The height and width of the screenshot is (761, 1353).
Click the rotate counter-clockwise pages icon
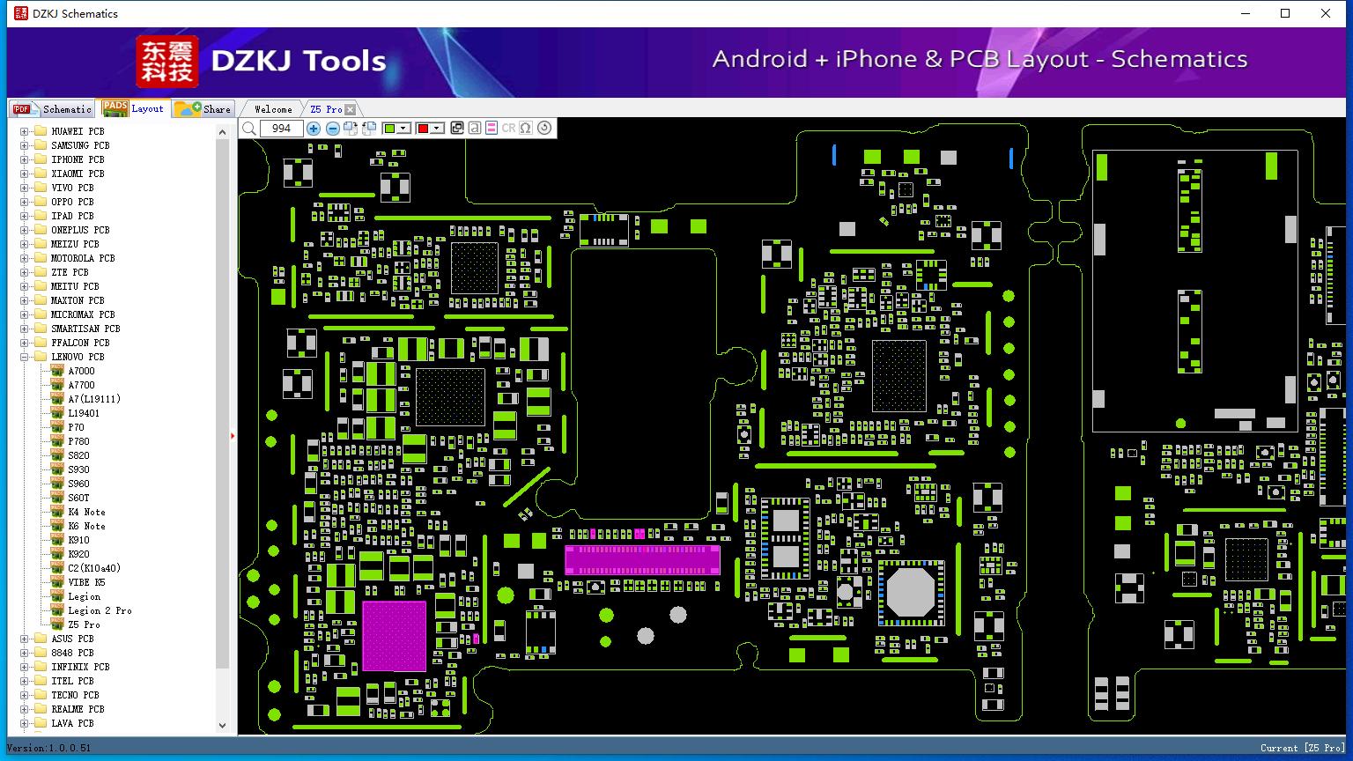point(369,129)
